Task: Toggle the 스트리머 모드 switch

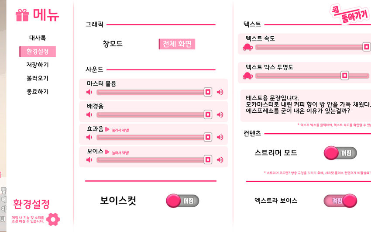Action: (340, 153)
